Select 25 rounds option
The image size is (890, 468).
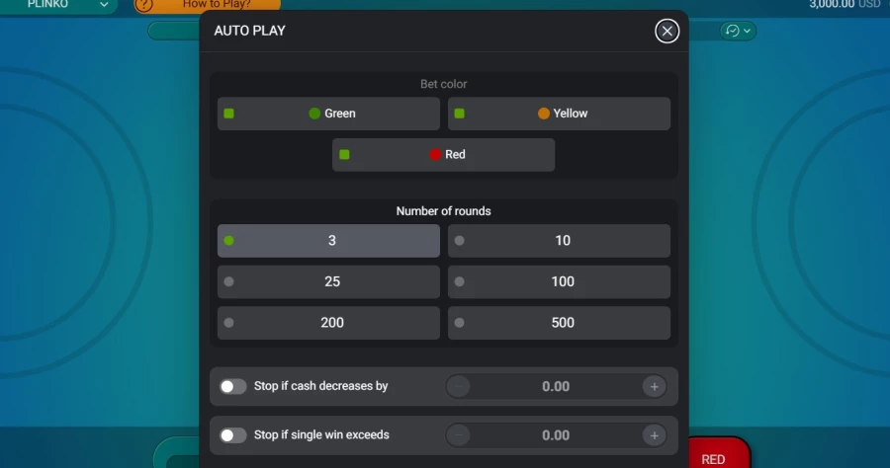(x=328, y=281)
